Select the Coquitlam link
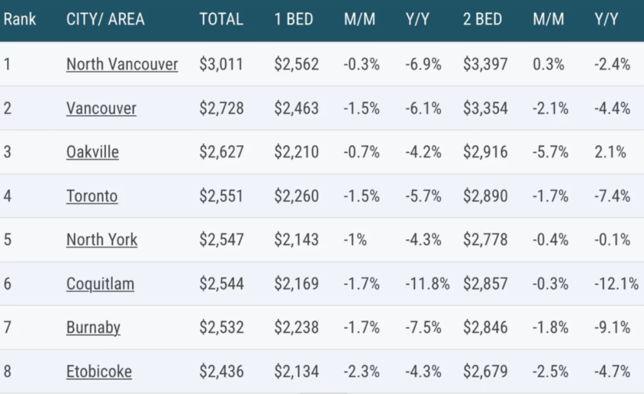The height and width of the screenshot is (394, 644). click(100, 284)
